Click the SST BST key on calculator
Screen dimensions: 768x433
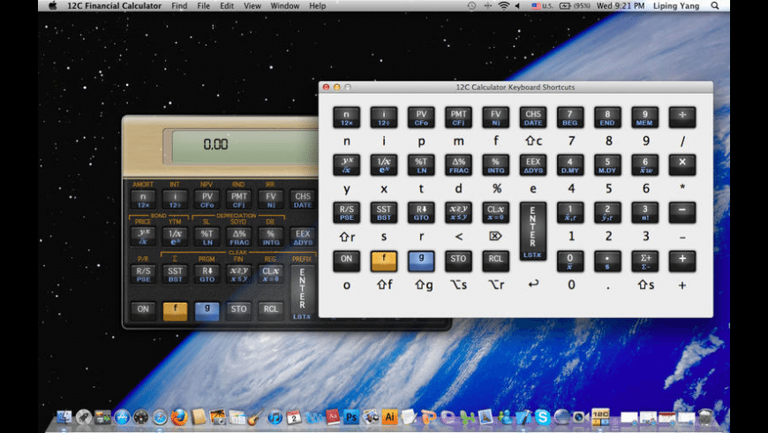(x=175, y=274)
